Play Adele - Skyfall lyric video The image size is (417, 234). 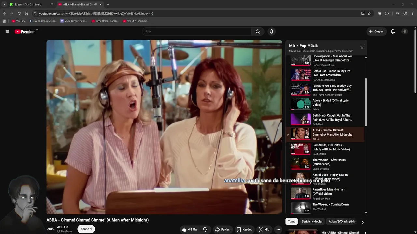pyautogui.click(x=325, y=105)
